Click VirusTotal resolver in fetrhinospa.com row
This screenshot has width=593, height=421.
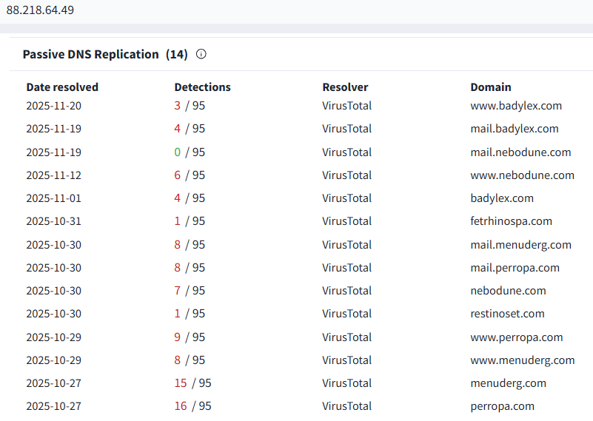346,221
